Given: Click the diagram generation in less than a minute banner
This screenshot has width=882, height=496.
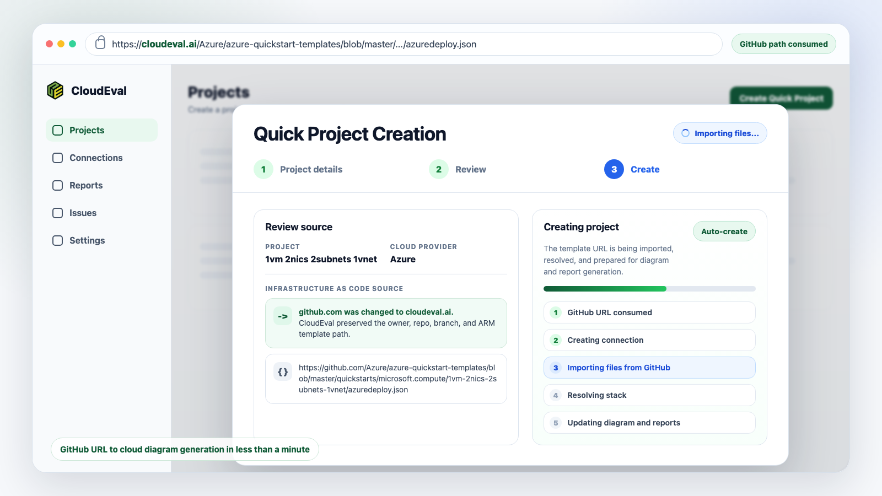Looking at the screenshot, I should 185,449.
